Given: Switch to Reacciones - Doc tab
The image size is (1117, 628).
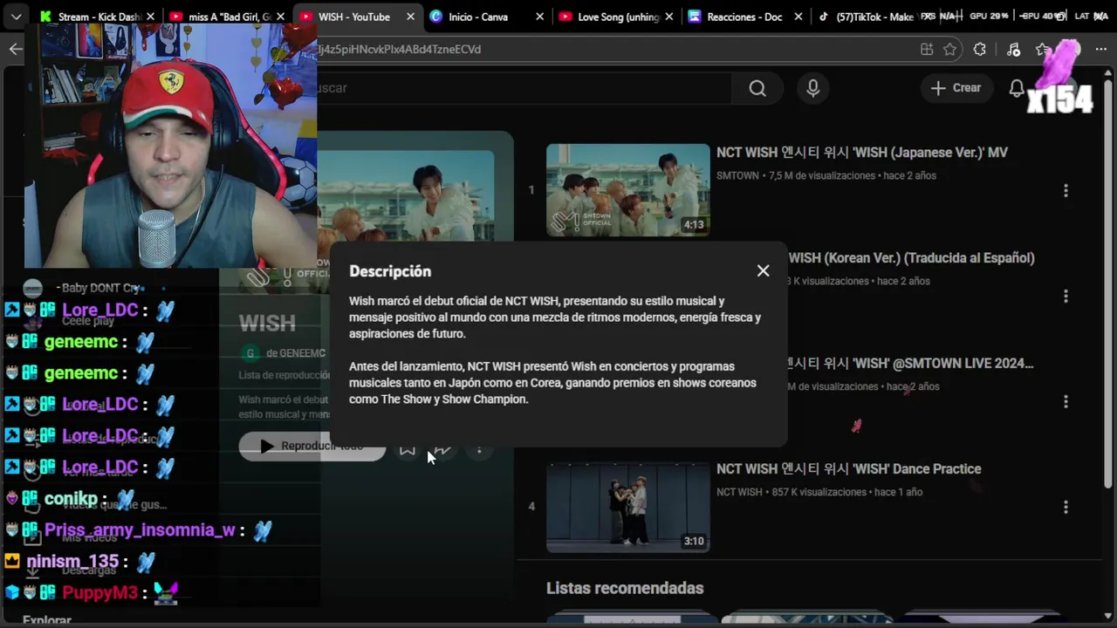Looking at the screenshot, I should 736,17.
